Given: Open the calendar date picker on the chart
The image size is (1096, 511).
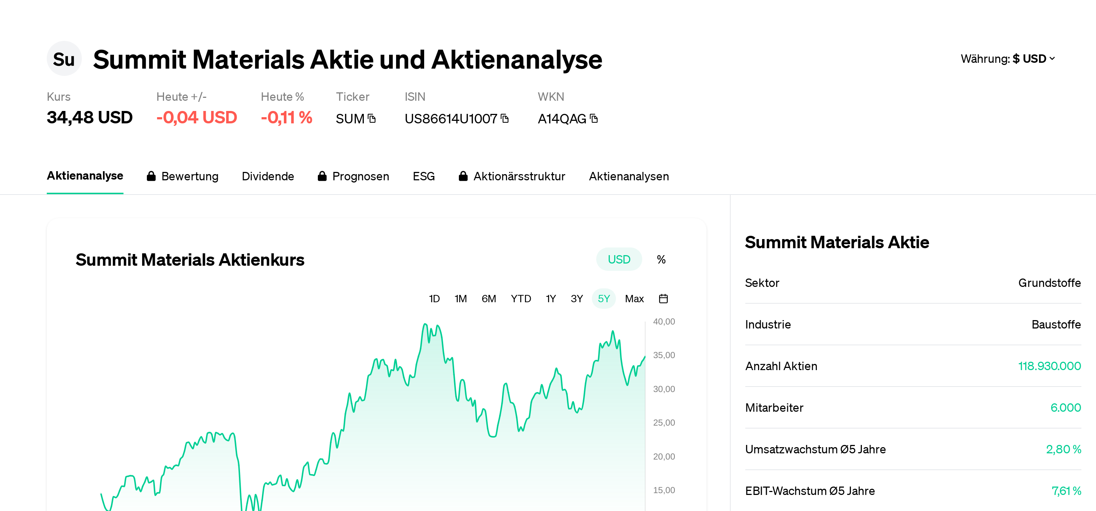Looking at the screenshot, I should click(x=664, y=299).
